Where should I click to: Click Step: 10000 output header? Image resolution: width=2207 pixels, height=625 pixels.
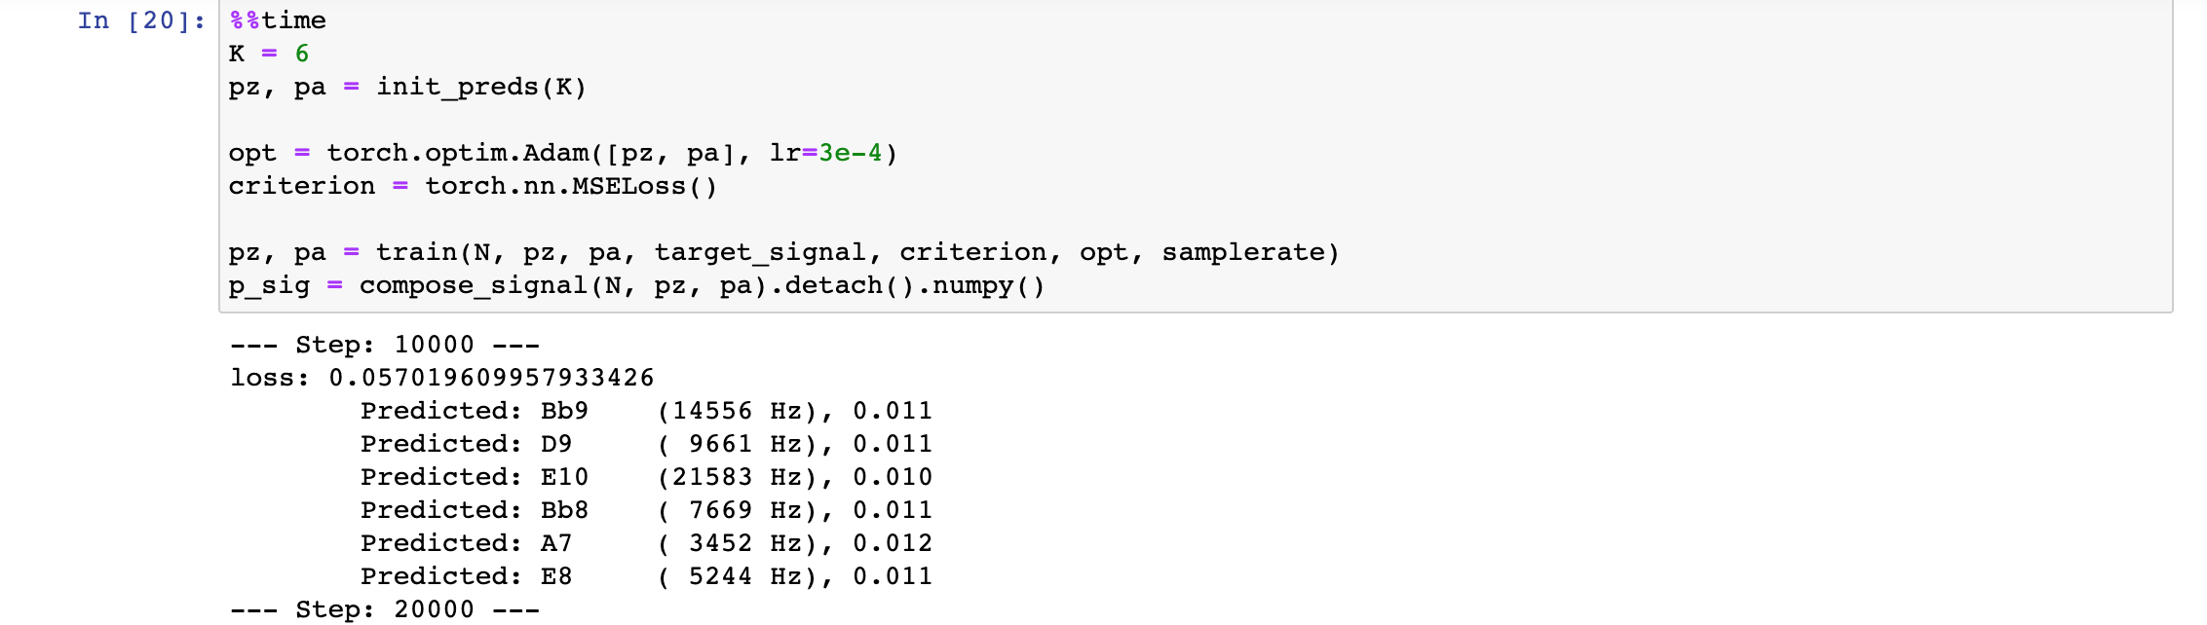[x=385, y=345]
